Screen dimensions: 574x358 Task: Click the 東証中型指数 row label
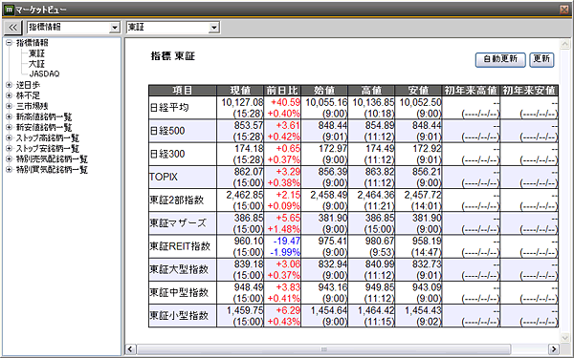179,292
